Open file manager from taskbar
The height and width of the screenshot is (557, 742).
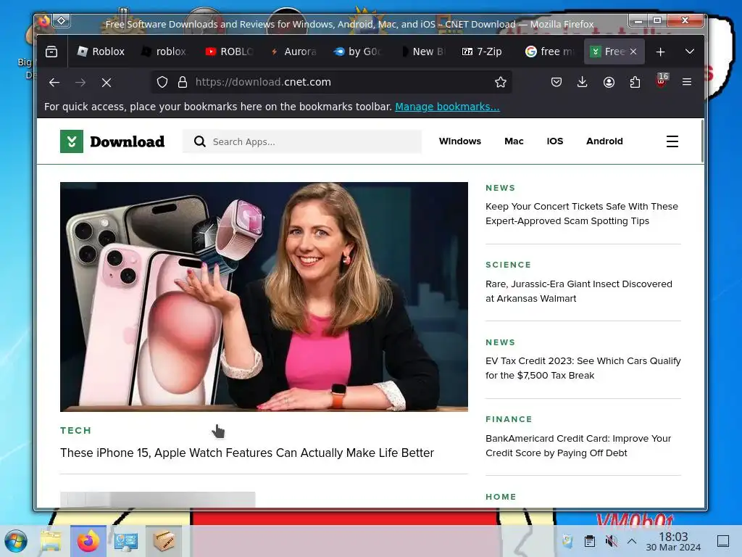click(x=51, y=541)
